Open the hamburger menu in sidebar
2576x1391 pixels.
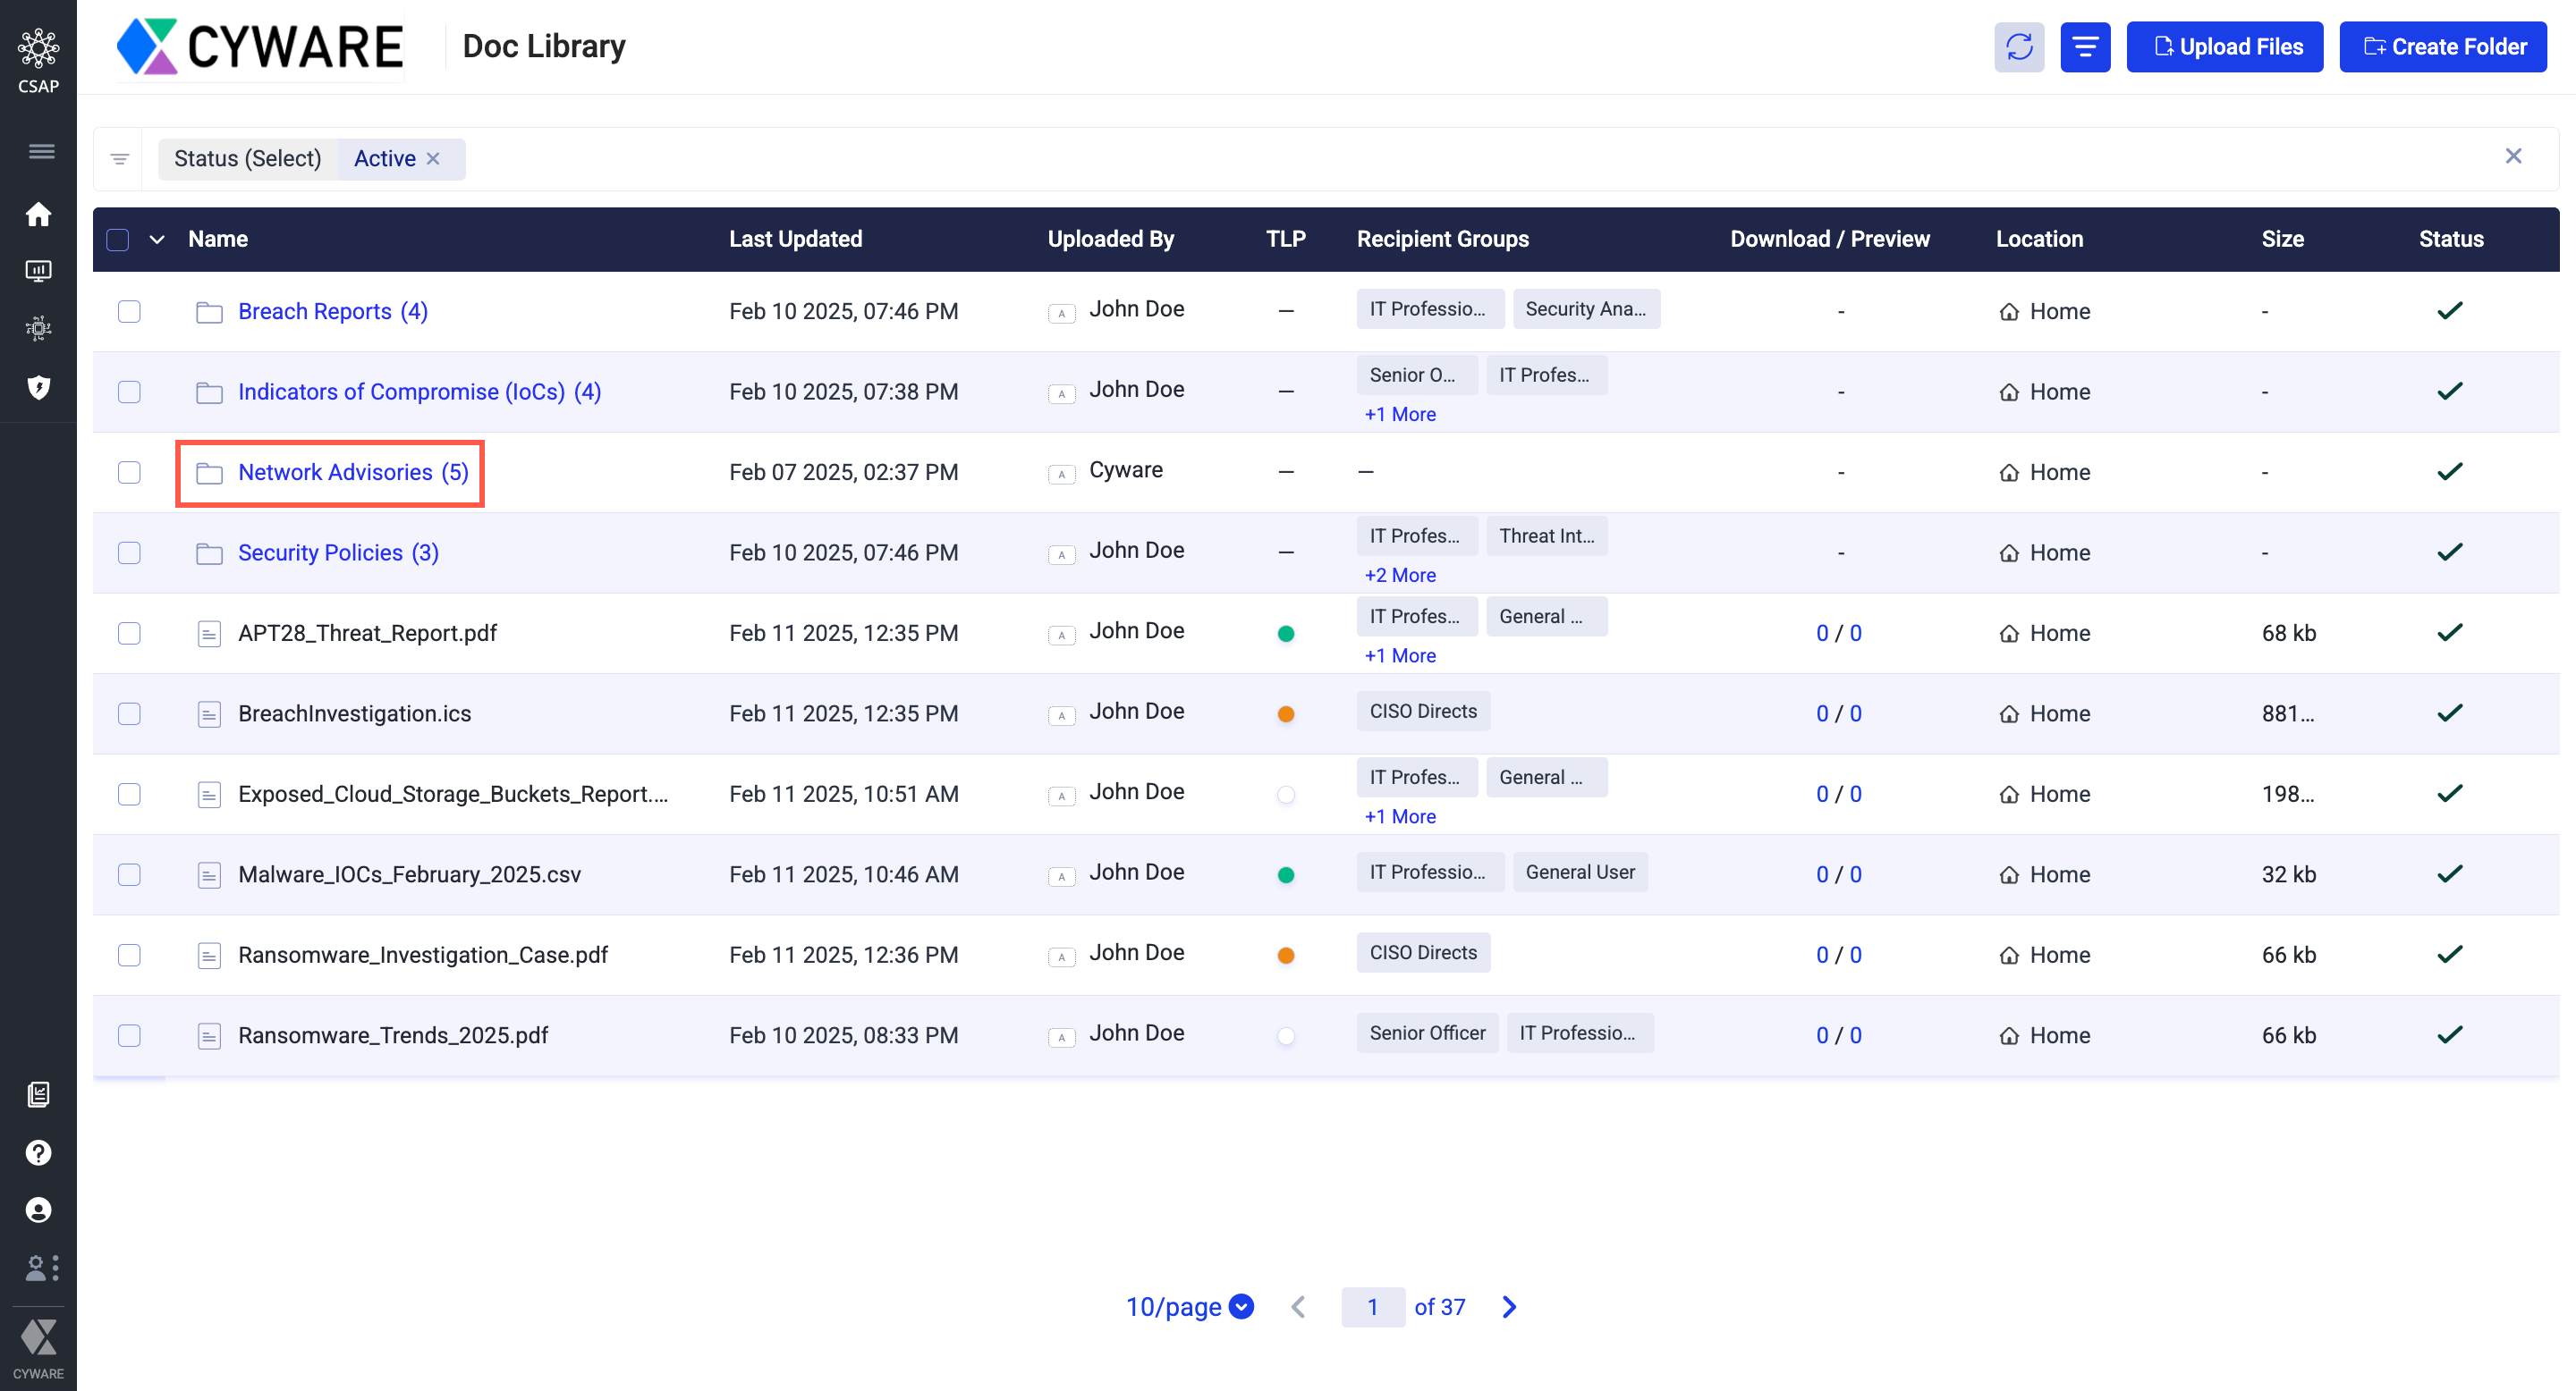(40, 152)
